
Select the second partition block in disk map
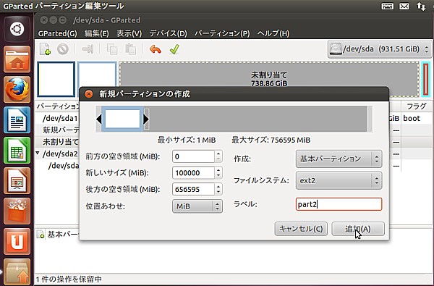(x=97, y=75)
